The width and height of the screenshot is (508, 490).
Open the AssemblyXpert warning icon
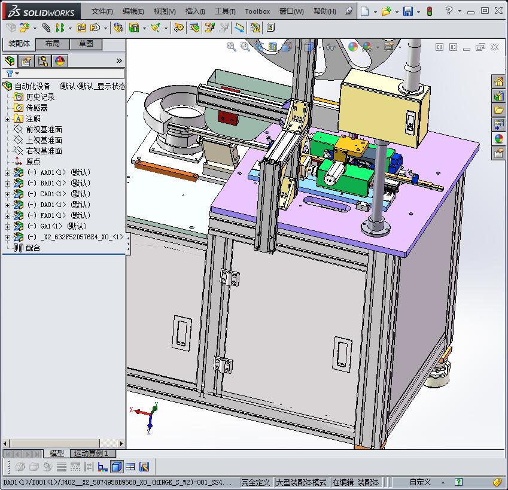(255, 28)
